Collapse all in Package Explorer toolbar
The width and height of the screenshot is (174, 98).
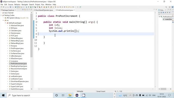[23, 10]
